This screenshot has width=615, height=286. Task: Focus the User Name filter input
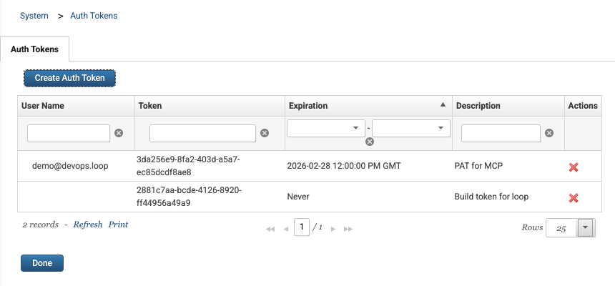pos(69,133)
